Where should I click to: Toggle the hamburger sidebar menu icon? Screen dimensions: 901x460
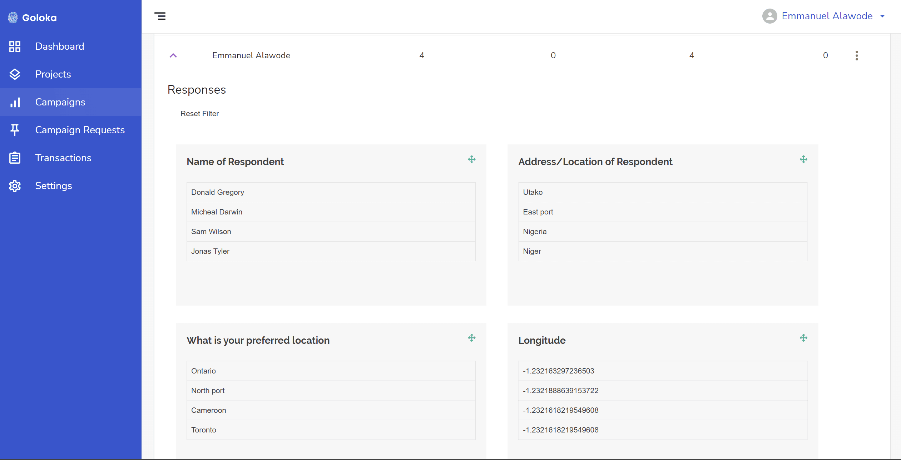coord(160,16)
